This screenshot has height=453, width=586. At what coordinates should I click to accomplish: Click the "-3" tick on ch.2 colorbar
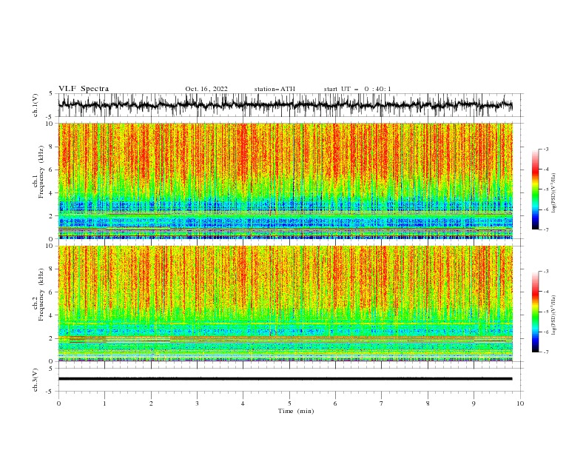pyautogui.click(x=545, y=272)
